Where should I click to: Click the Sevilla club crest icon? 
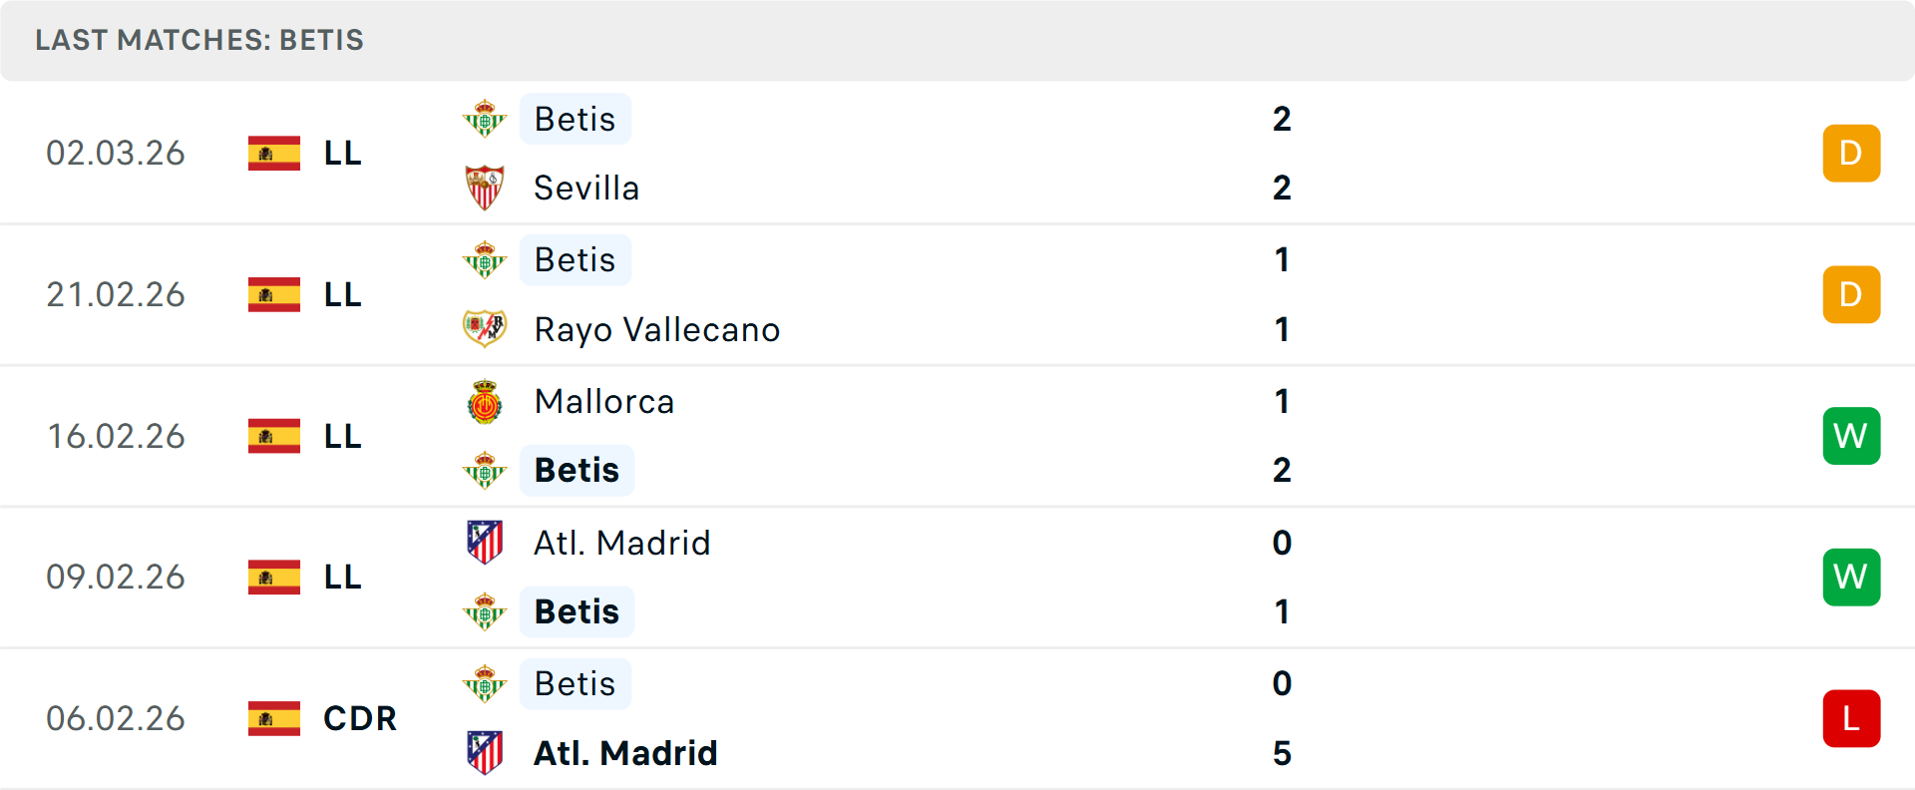pos(485,188)
